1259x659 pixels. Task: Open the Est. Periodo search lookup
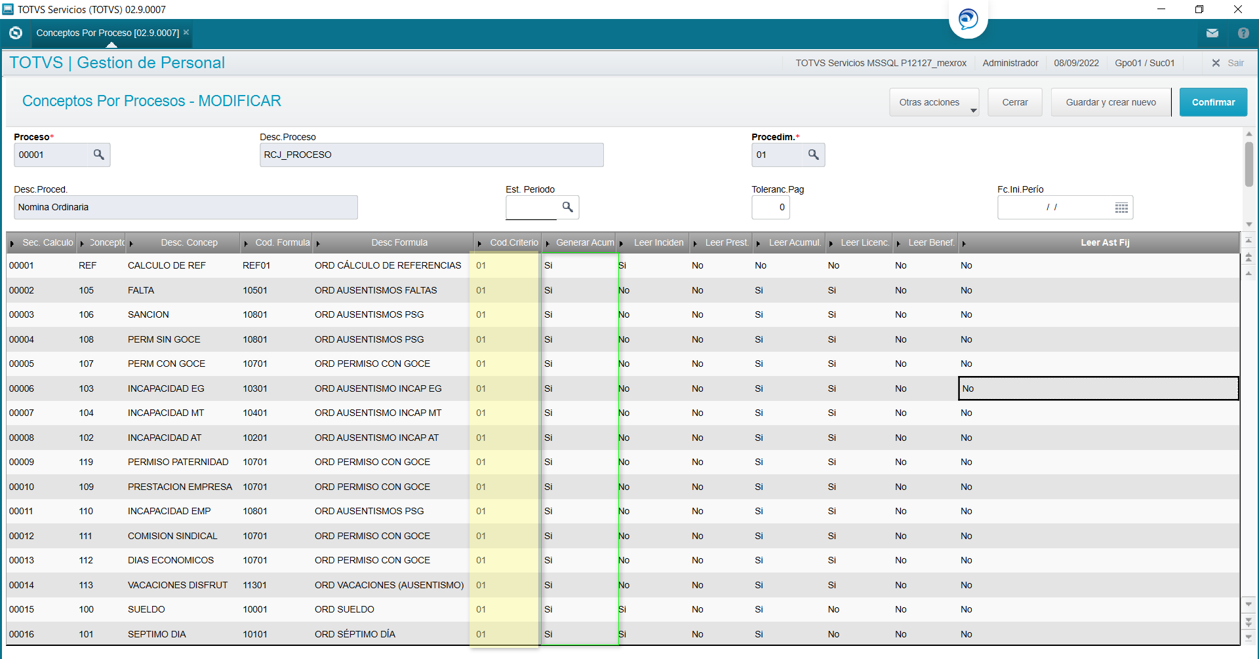(x=567, y=207)
